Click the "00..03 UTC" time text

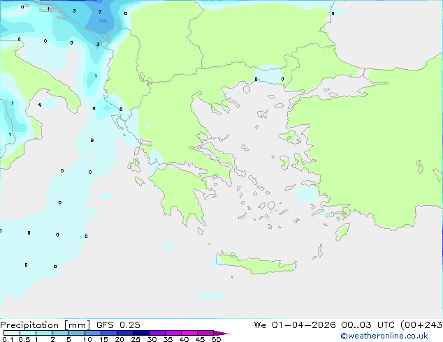tap(368, 325)
